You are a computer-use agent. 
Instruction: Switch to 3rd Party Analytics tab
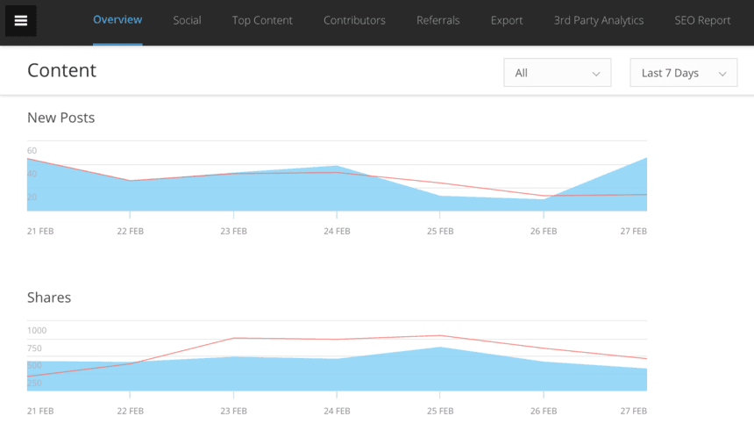pyautogui.click(x=599, y=20)
